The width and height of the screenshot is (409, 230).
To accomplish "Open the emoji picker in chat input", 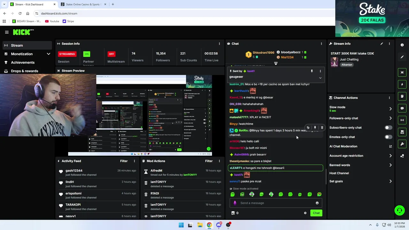I will pos(317,203).
